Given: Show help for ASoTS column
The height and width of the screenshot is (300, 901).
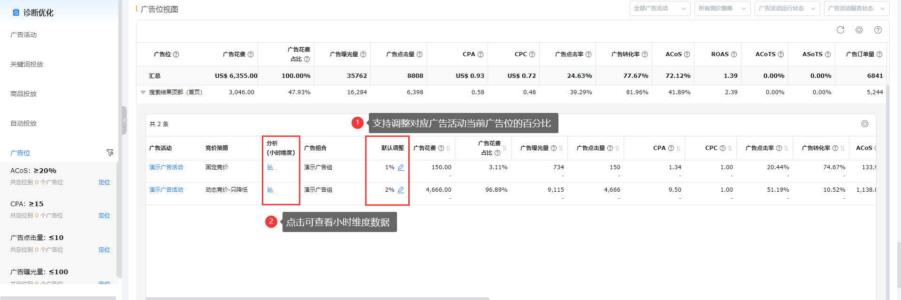Looking at the screenshot, I should [x=828, y=54].
